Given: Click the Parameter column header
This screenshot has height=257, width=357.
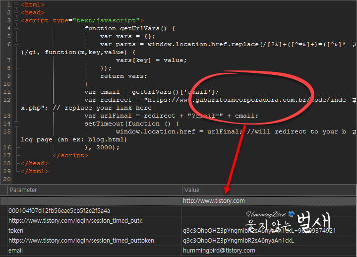Looking at the screenshot, I should (95, 190).
